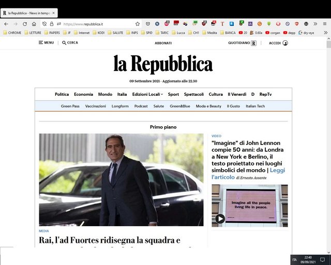Select the la Repubblica browser tab
The height and width of the screenshot is (265, 331).
click(29, 13)
